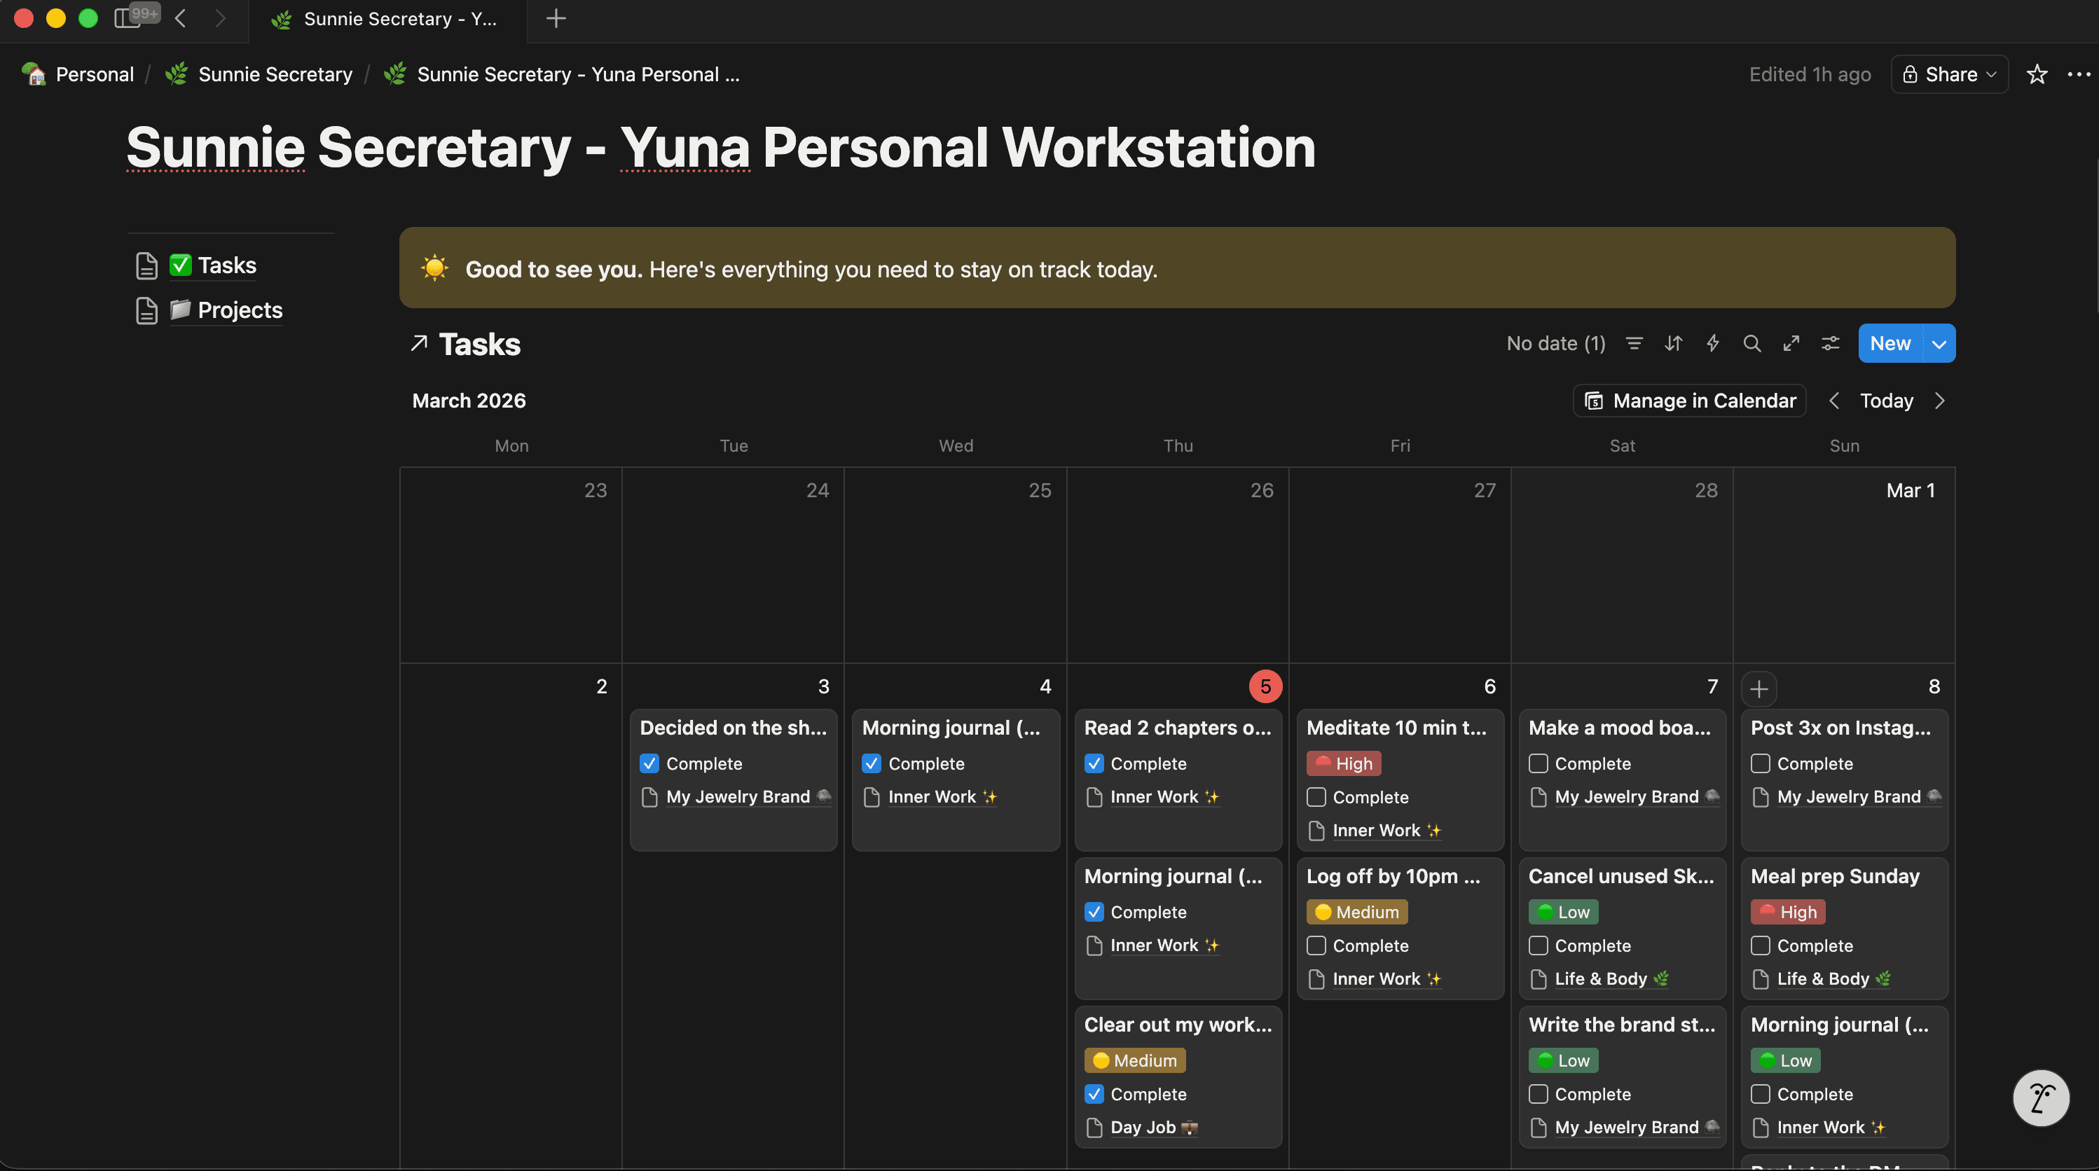Click the search icon in the Tasks view
The height and width of the screenshot is (1171, 2099).
pos(1752,343)
